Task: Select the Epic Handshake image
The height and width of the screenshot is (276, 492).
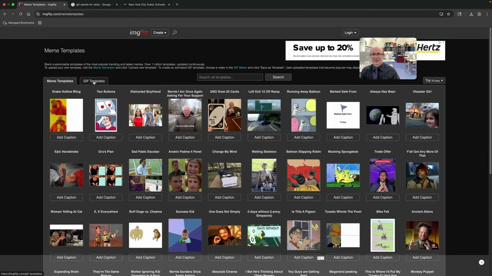Action: (66, 175)
